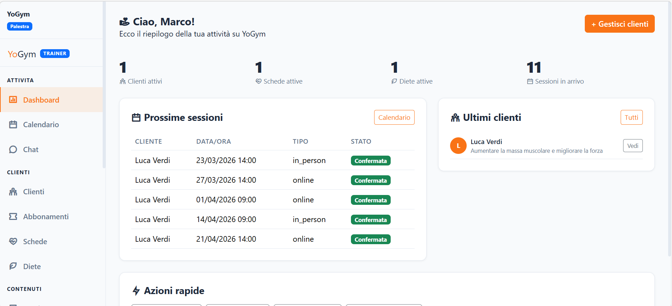The height and width of the screenshot is (306, 672).
Task: Click the Dashboard chart icon in sidebar
Action: [x=13, y=100]
